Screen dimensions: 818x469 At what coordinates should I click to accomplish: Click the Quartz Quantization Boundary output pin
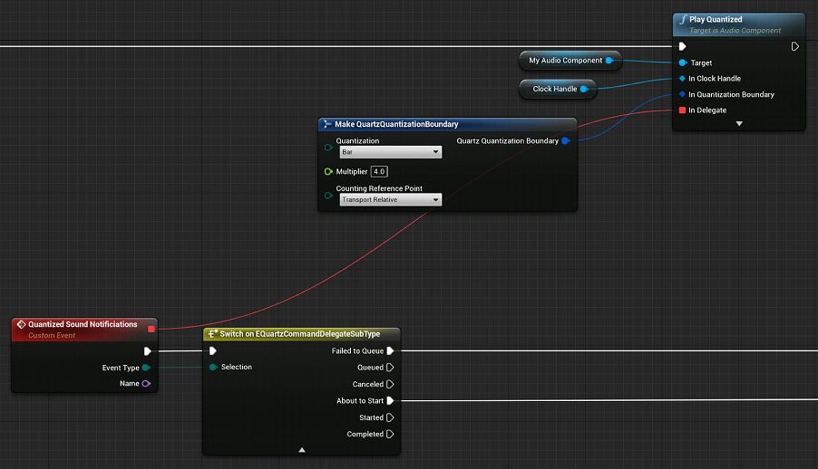(566, 141)
